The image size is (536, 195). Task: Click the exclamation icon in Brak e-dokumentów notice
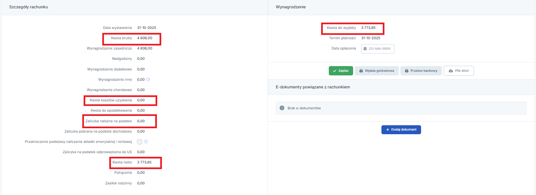tap(282, 108)
